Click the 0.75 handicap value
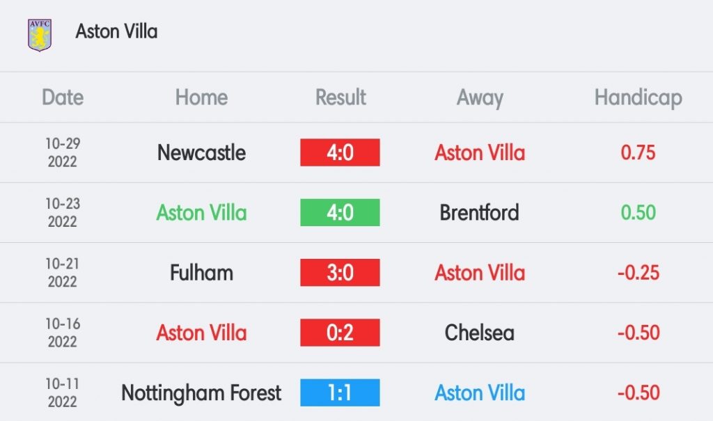The height and width of the screenshot is (421, 713). (x=638, y=152)
